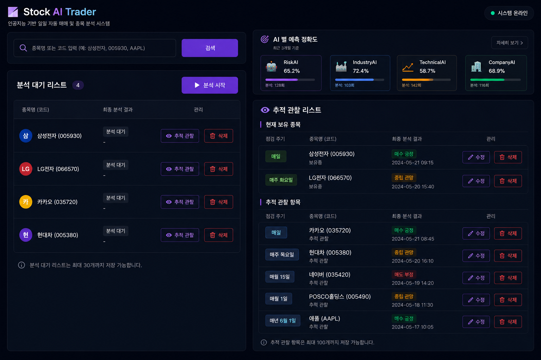
Task: Click the 추적 관찰 항목 section heading
Action: tap(283, 202)
